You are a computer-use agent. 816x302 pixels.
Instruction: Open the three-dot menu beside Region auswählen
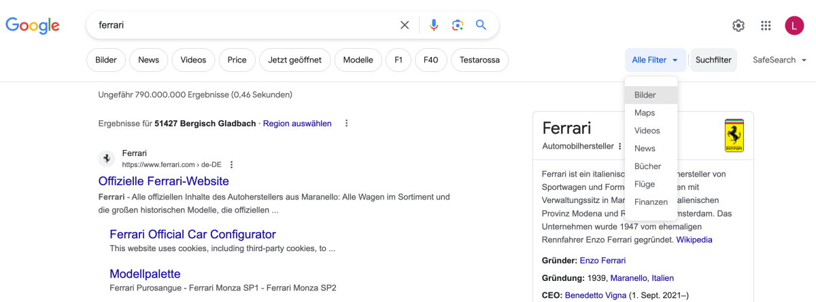(x=347, y=124)
